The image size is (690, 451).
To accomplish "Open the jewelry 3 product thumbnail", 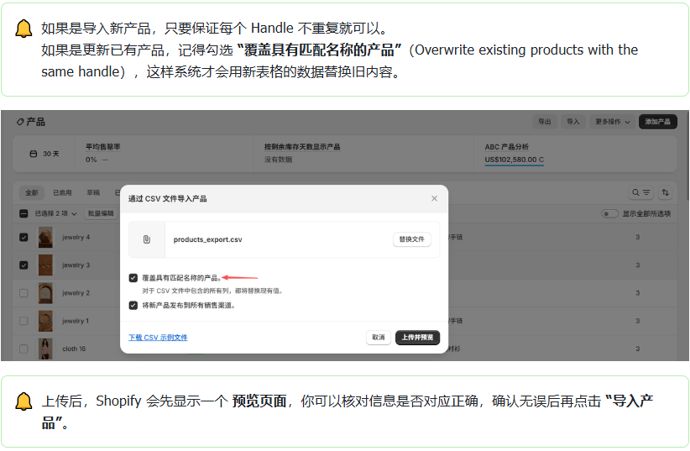I will [x=45, y=265].
